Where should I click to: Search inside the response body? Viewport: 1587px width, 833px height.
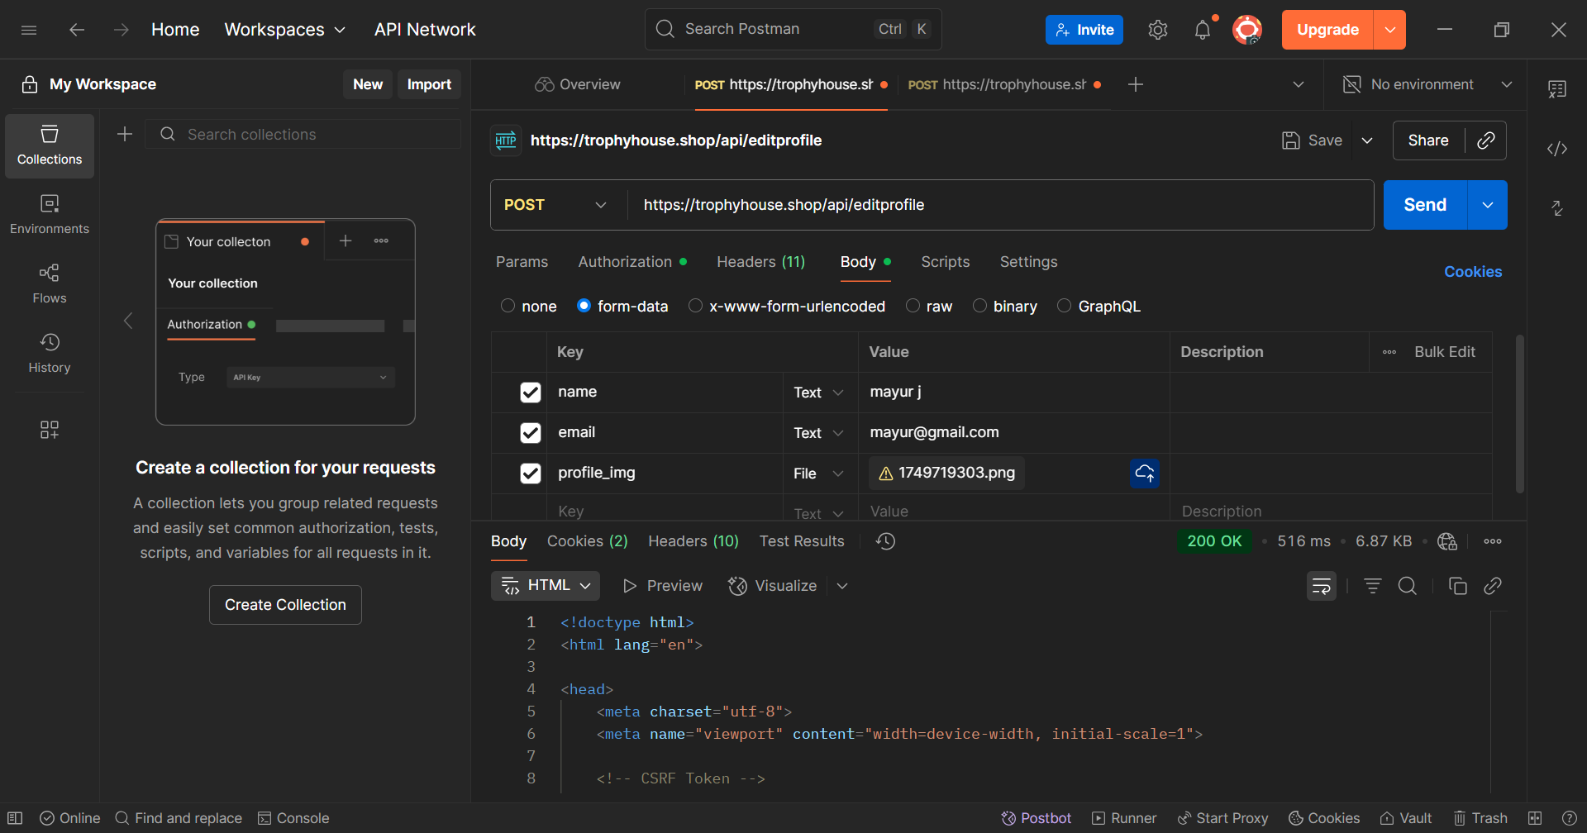tap(1408, 586)
